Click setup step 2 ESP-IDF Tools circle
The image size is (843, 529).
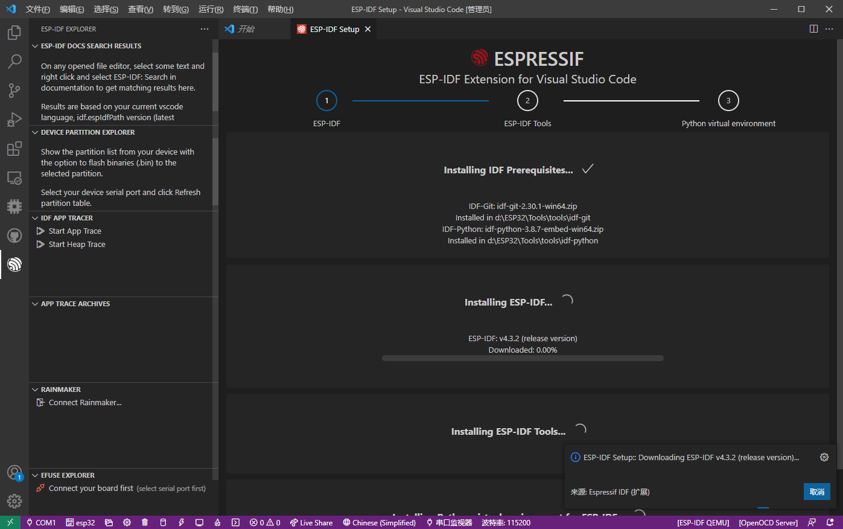(527, 101)
